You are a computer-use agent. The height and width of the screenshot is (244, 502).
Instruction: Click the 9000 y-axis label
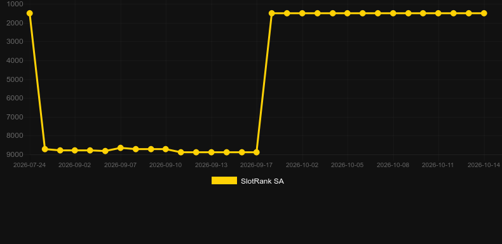click(x=15, y=154)
